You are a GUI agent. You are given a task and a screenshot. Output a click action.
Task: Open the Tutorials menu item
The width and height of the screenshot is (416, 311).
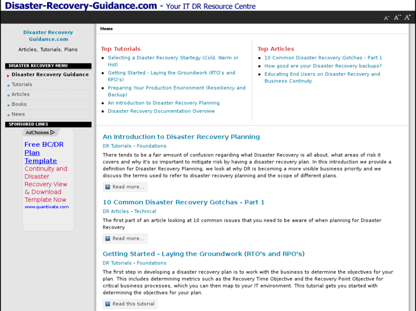pos(22,84)
